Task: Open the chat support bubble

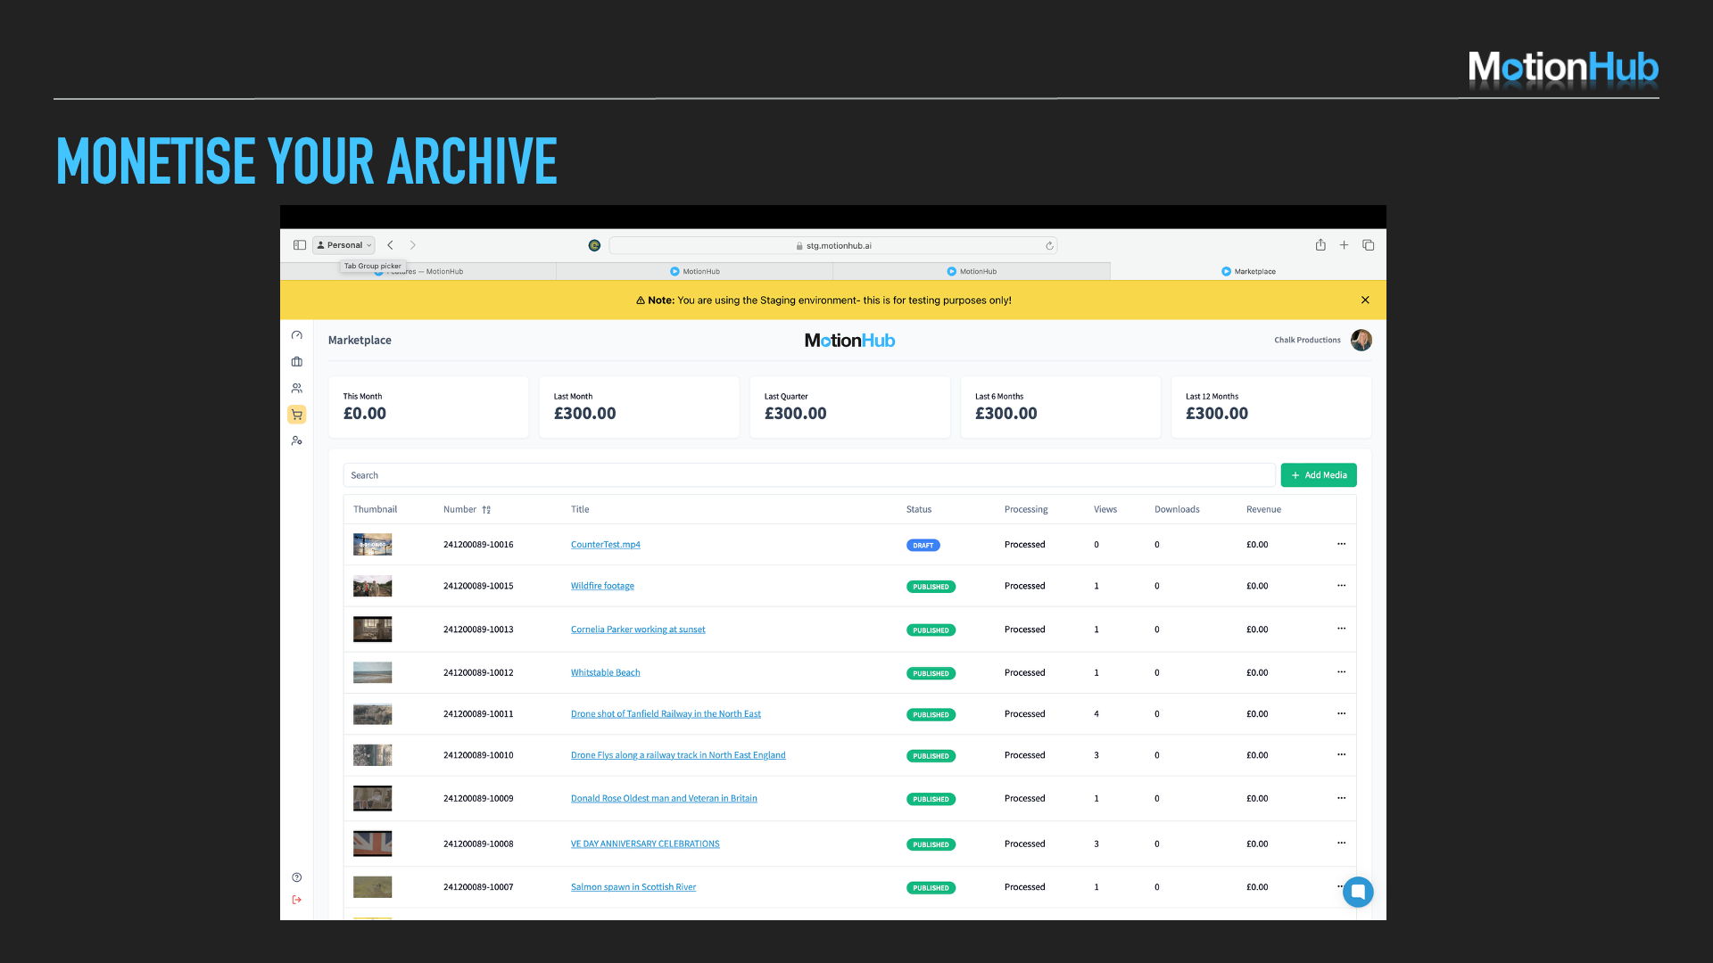Action: coord(1358,892)
